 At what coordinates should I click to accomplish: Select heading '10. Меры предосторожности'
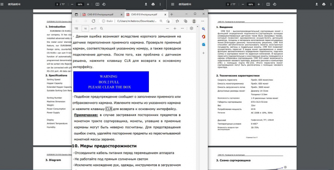click(104, 146)
